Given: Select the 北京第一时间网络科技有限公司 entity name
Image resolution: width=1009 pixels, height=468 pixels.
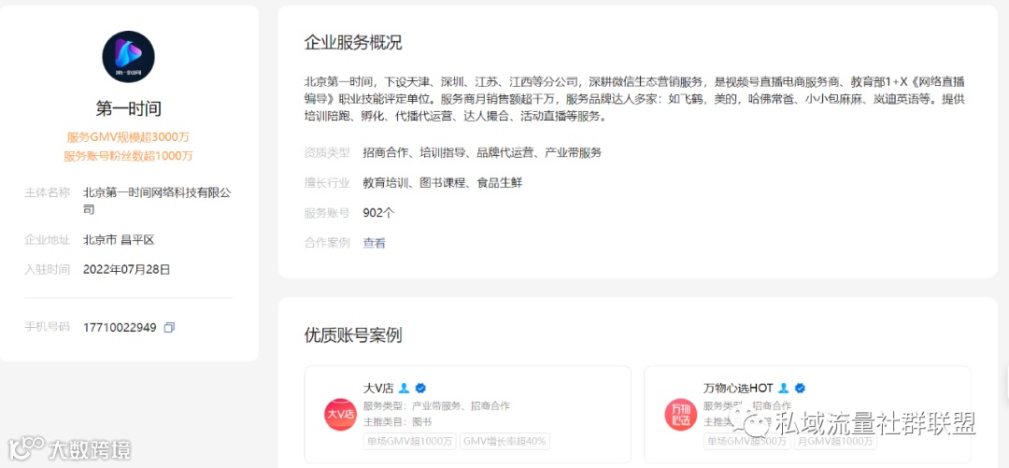Looking at the screenshot, I should tap(157, 201).
